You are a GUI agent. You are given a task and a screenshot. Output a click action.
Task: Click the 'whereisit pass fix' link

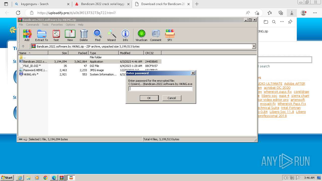(x=278, y=92)
